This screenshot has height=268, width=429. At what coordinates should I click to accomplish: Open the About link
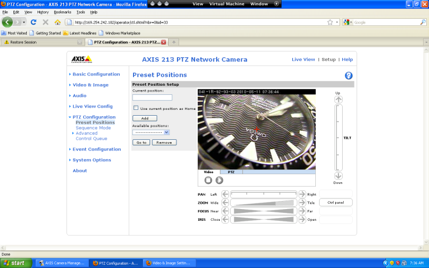click(x=79, y=170)
